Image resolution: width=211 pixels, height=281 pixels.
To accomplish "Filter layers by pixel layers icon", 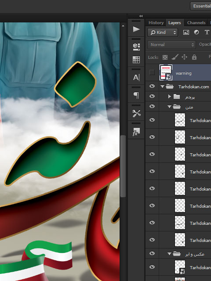I will tap(186, 32).
